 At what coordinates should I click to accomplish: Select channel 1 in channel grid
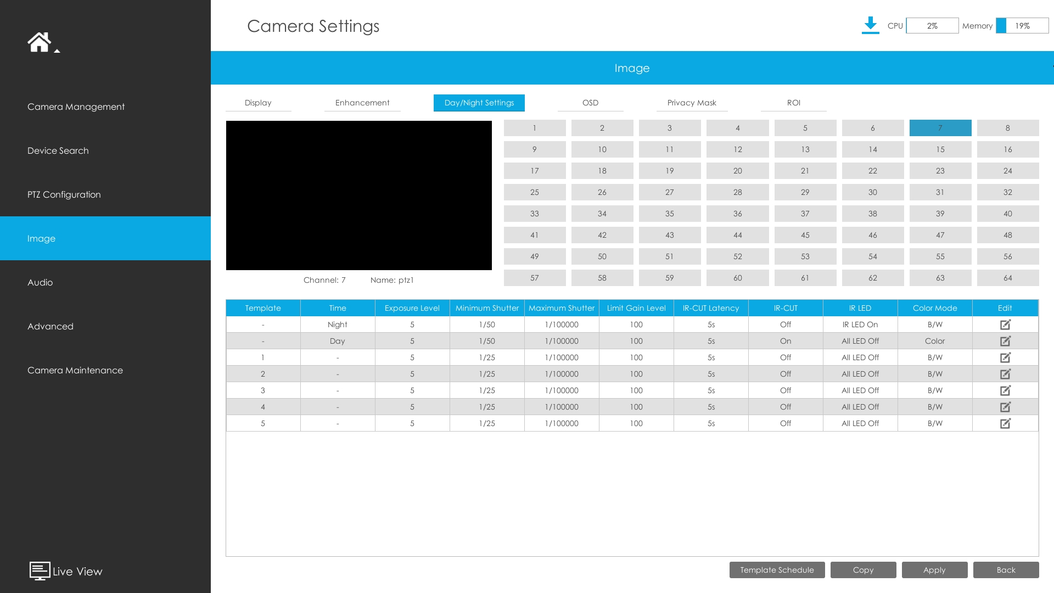[x=534, y=128]
